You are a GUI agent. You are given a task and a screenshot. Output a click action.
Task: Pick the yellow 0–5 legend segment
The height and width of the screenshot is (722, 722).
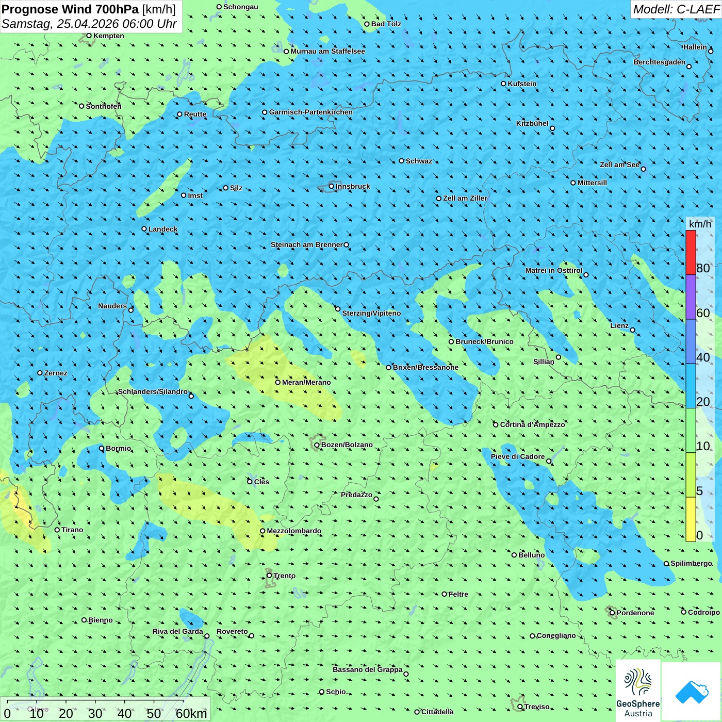pyautogui.click(x=691, y=519)
